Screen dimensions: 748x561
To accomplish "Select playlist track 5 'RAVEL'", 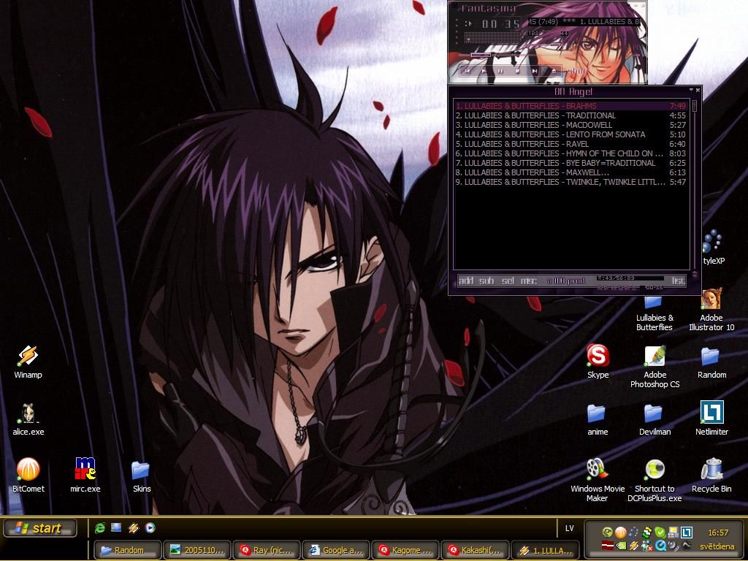I will tap(570, 144).
